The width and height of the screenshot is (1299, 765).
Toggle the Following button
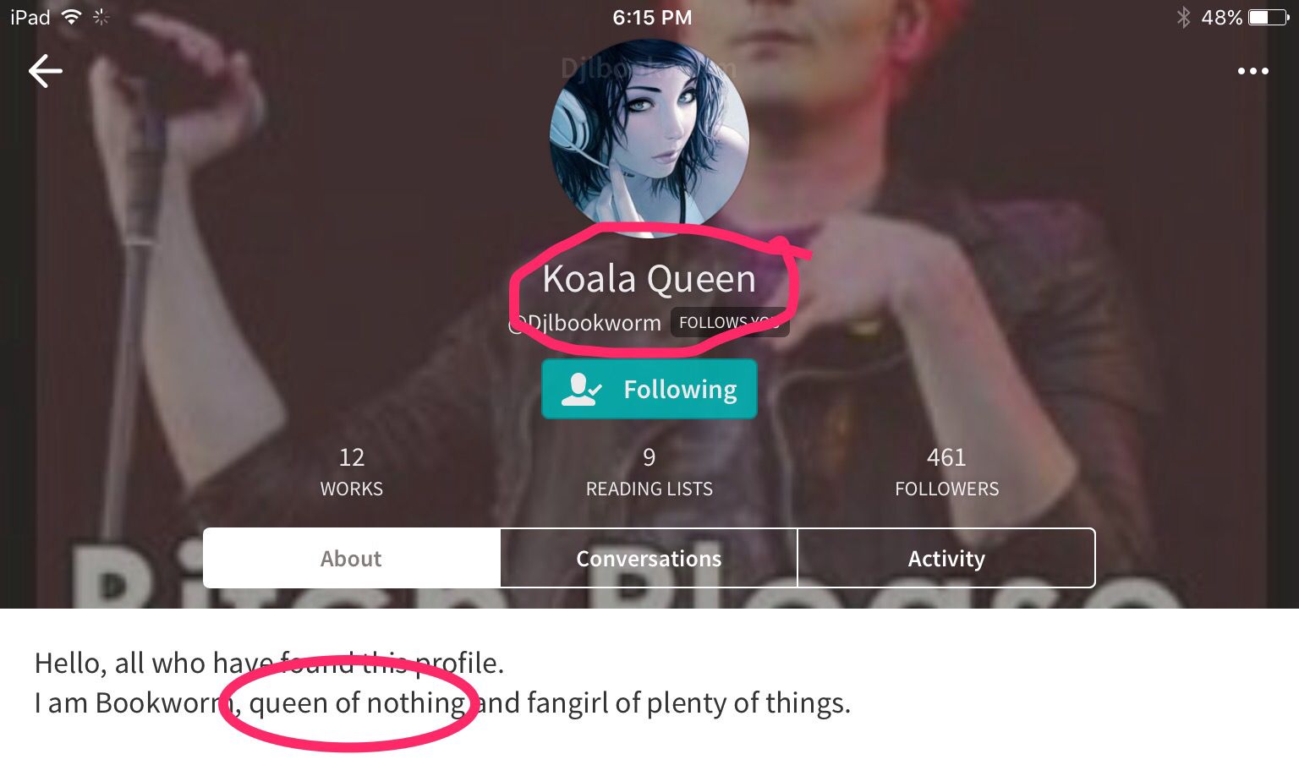pos(649,389)
